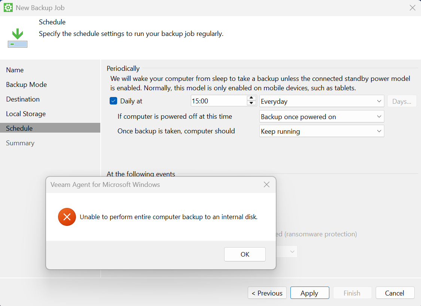Image resolution: width=421 pixels, height=306 pixels.
Task: Click the red error X icon
Action: coord(67,217)
